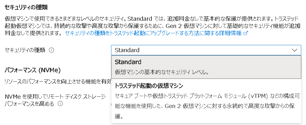Screen dimensions: 306x125
Task: Click パフォーマンス (NVMe) section heading
Action: click(x=32, y=70)
